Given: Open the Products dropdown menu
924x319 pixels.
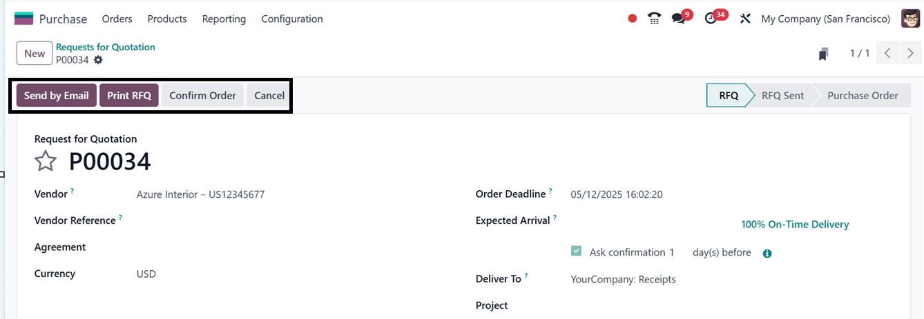Looking at the screenshot, I should pos(167,19).
